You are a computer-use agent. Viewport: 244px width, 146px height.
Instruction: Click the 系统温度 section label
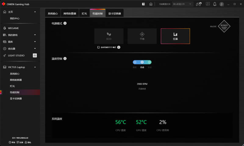tap(57, 119)
